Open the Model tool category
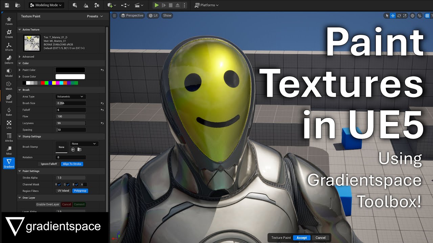Screen dimensions: 433x243 (x=9, y=73)
